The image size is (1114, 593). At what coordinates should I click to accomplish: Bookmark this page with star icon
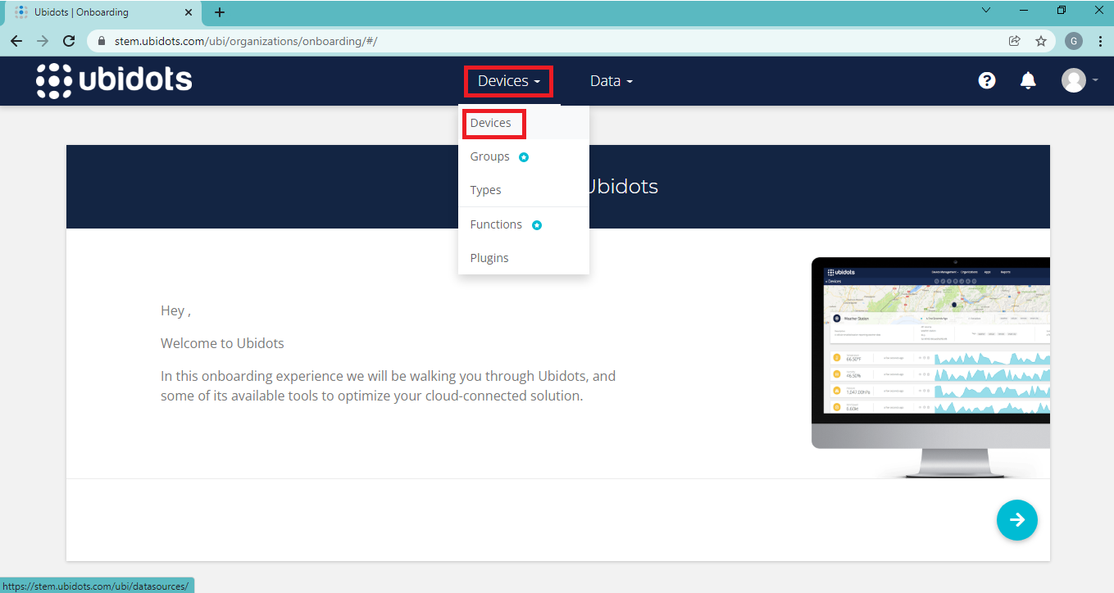coord(1041,41)
